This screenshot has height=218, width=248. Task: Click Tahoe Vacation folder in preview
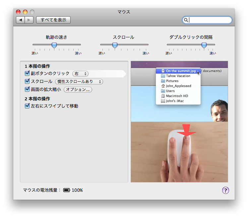178,76
